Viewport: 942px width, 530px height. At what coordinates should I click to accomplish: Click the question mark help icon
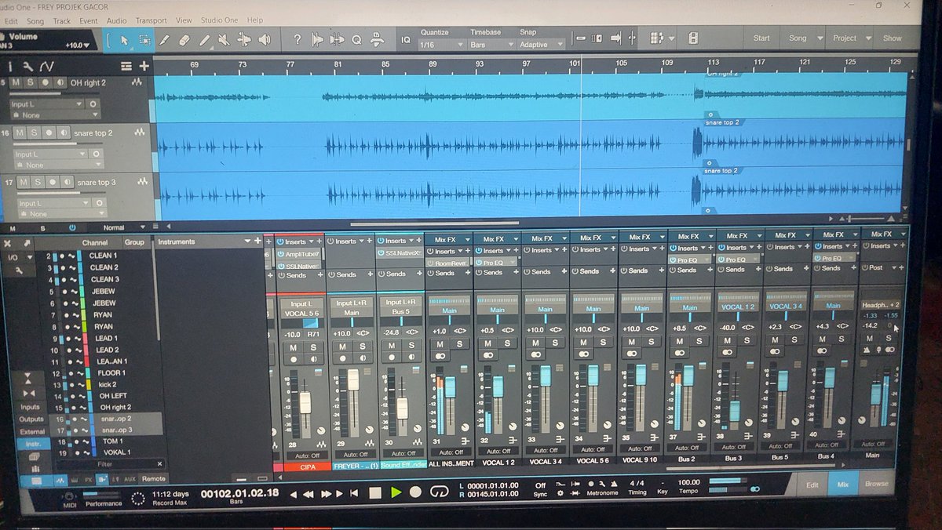tap(298, 39)
